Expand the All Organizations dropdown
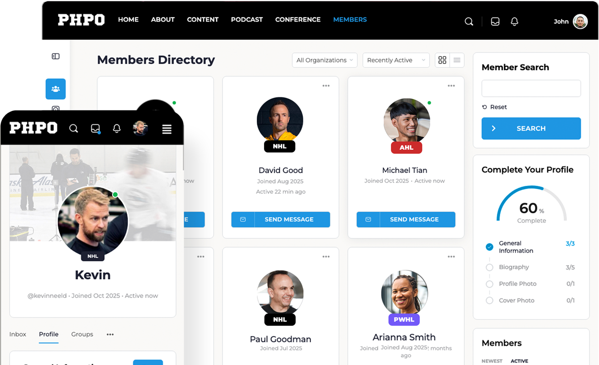This screenshot has width=599, height=365. 325,60
